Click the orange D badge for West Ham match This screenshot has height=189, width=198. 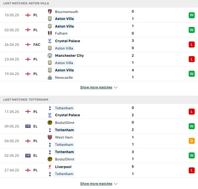tap(192, 141)
